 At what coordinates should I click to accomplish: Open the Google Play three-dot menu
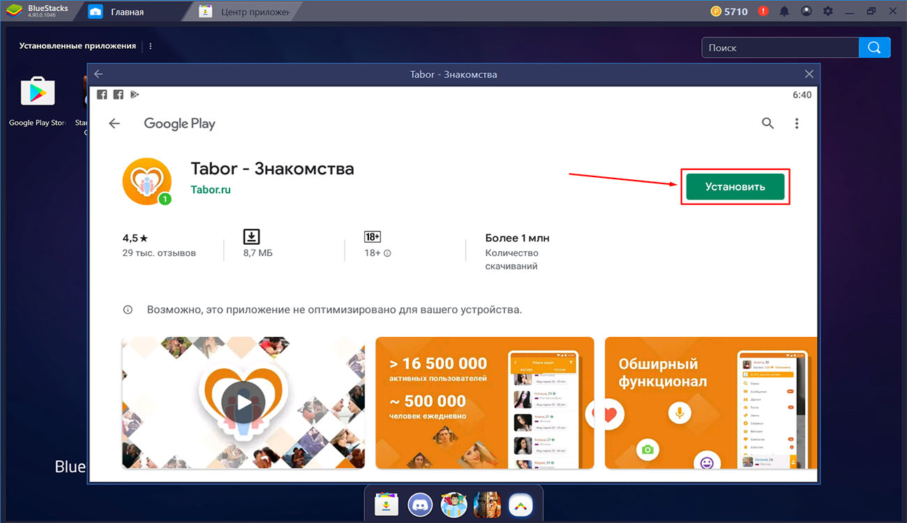(797, 123)
